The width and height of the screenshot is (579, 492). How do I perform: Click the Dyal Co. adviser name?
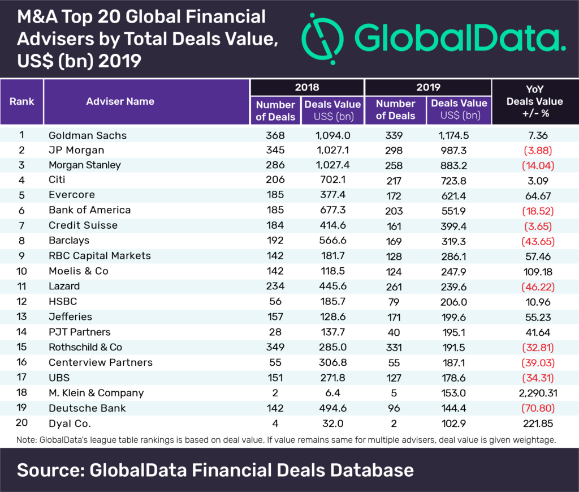[x=70, y=423]
